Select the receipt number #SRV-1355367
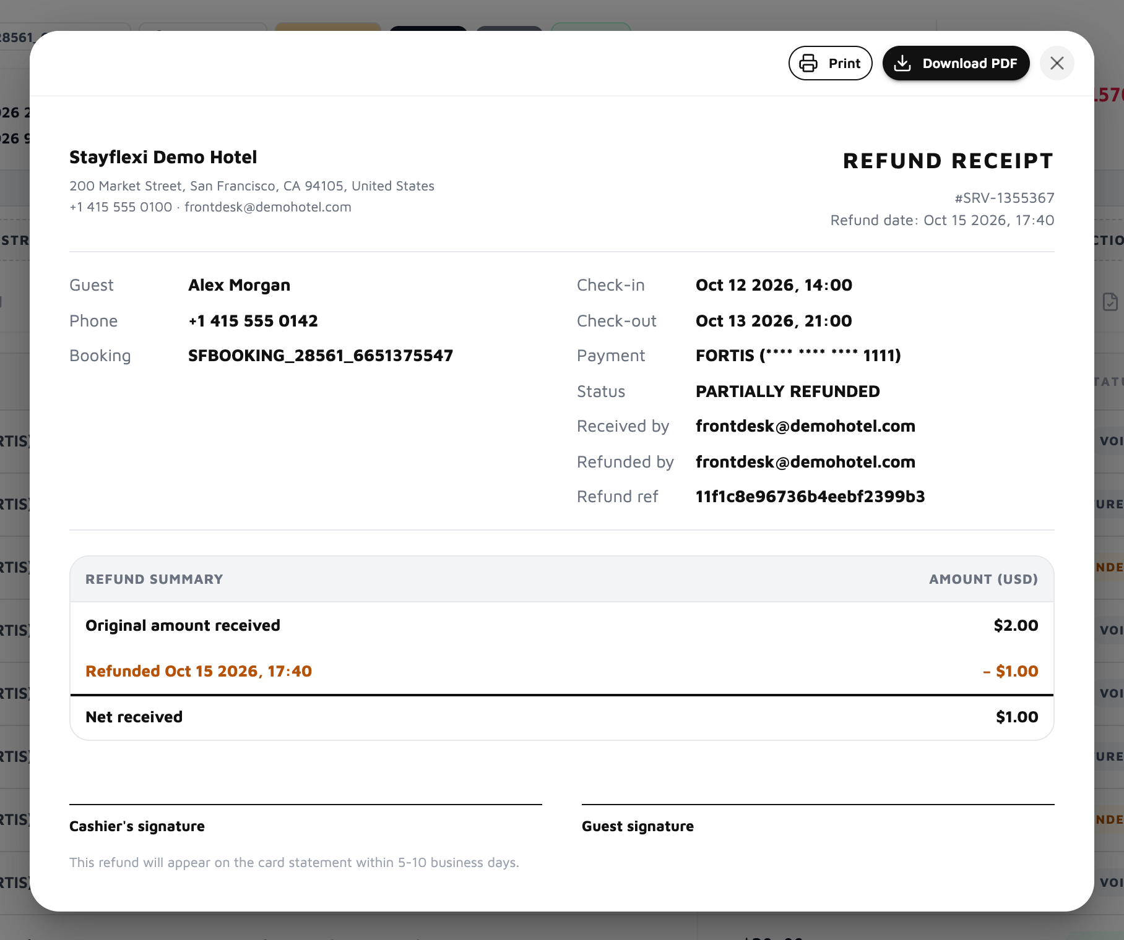The width and height of the screenshot is (1124, 940). coord(1004,198)
